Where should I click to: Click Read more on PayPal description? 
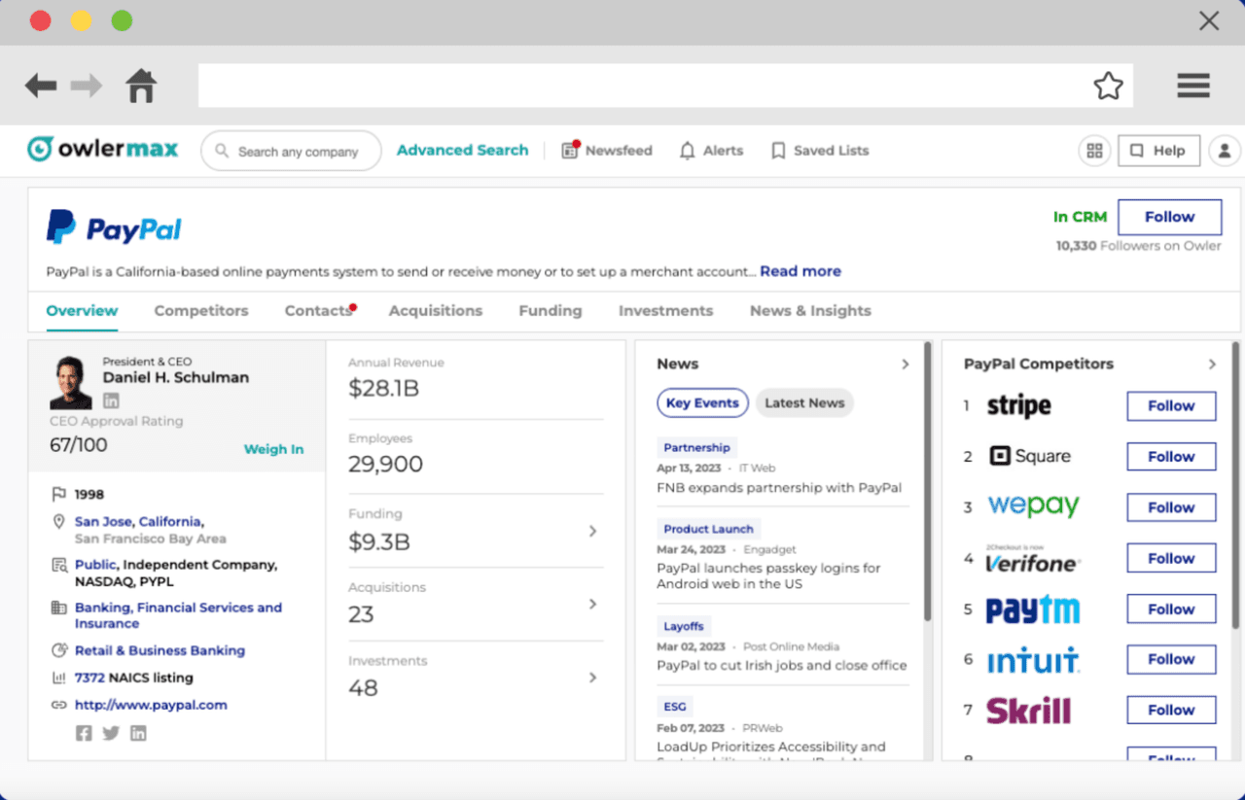click(x=800, y=271)
